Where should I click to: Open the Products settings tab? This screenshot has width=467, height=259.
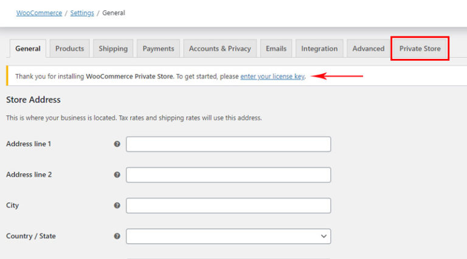pos(69,49)
